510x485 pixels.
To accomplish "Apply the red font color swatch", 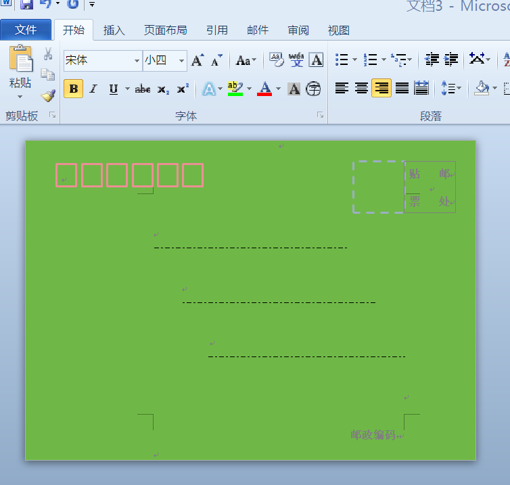I will pos(264,89).
